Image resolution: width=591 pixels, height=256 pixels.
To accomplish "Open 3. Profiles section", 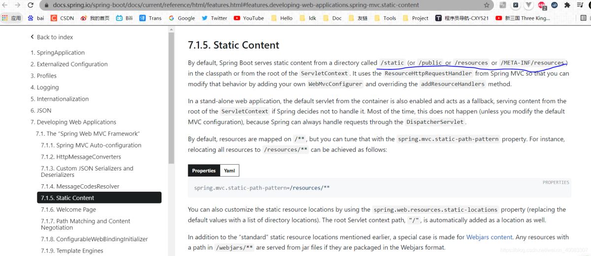I will [x=43, y=76].
